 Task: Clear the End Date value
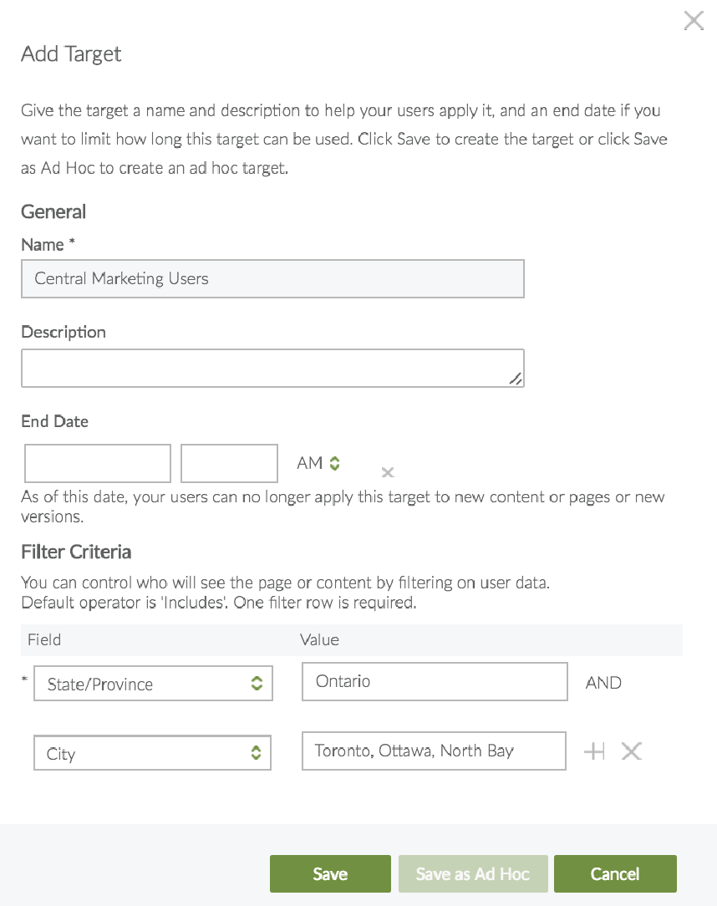387,473
